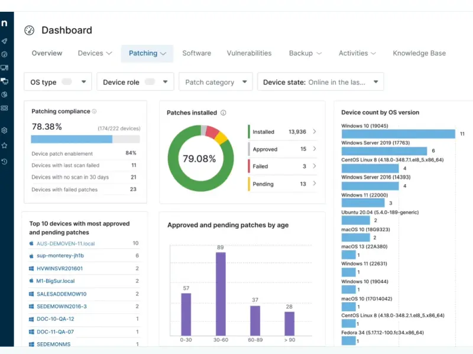Open the gauge dashboard icon in left sidebar
The height and width of the screenshot is (354, 473).
click(x=4, y=54)
